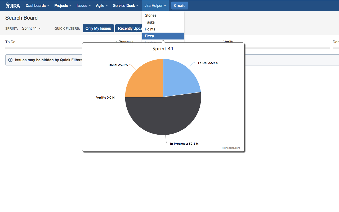The image size is (339, 212).
Task: Click the info icon in the notice
Action: coord(10,60)
